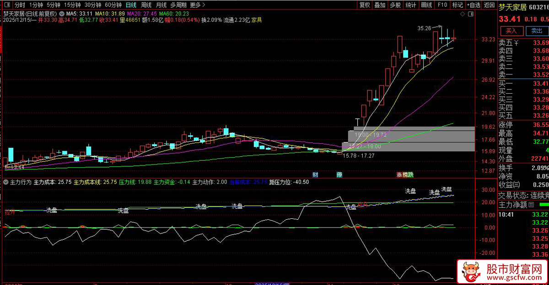Screen dimensions: 549x285
Task: Click the icon next to 主力净额
Action: click(532, 205)
